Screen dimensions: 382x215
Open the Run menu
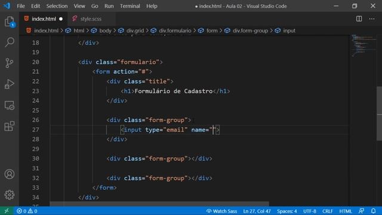click(109, 6)
